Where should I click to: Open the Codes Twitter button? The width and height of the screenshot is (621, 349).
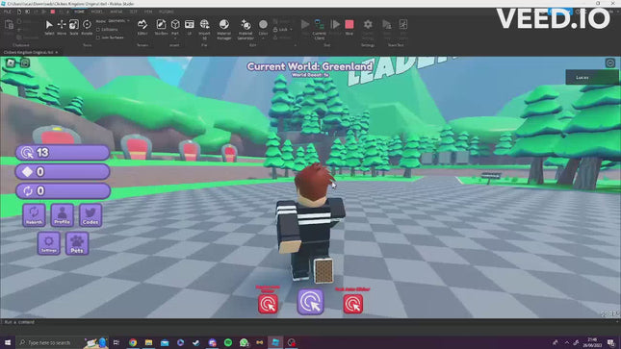(91, 215)
